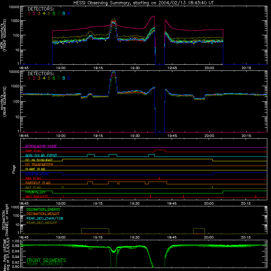
Task: Click detector number 4 in rear segments legend
Action: tap(44, 78)
